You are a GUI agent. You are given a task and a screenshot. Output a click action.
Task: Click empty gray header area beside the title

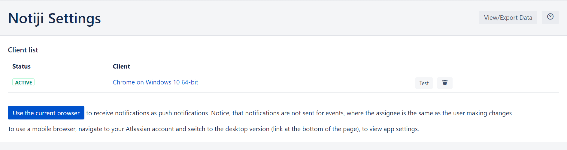pyautogui.click(x=285, y=18)
